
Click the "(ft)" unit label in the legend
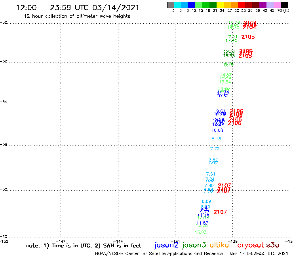tap(286, 10)
